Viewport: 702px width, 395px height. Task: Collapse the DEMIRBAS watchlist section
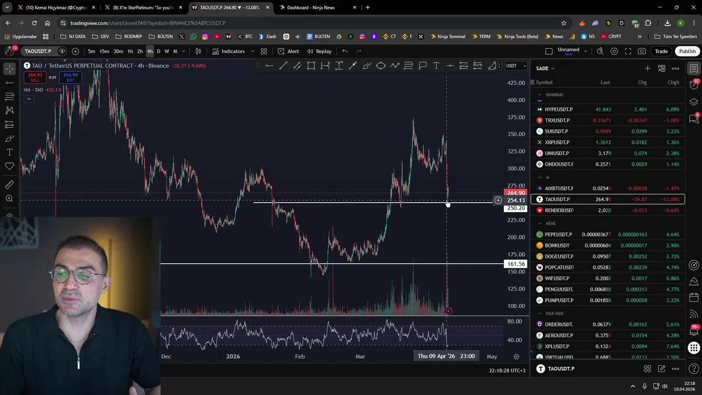[540, 95]
